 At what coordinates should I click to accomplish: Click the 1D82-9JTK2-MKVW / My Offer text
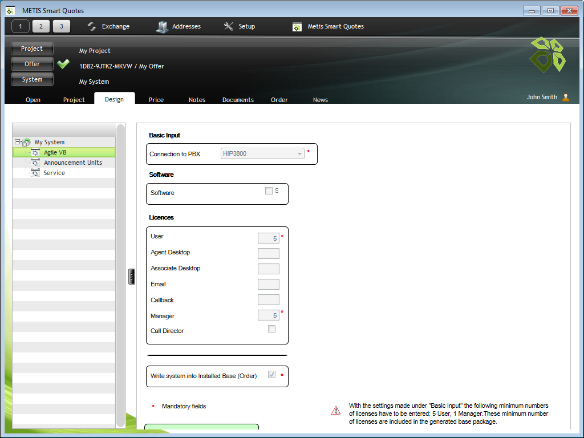(121, 66)
